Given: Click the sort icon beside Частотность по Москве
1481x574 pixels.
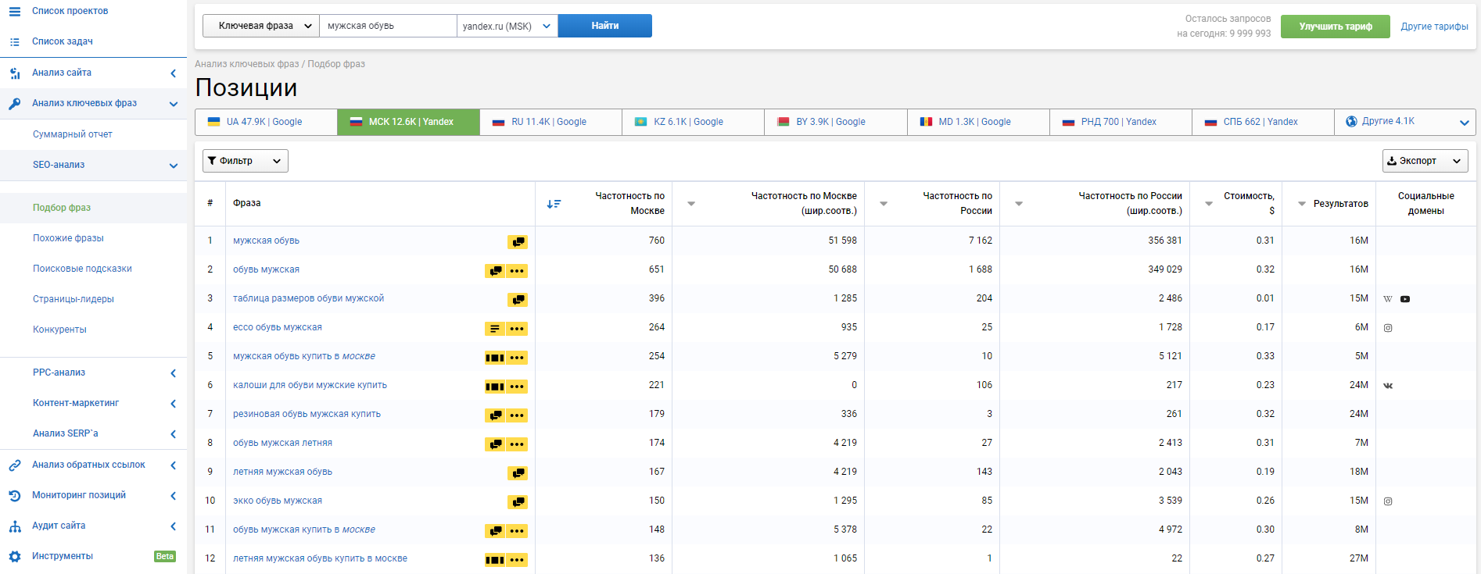Looking at the screenshot, I should pos(554,204).
